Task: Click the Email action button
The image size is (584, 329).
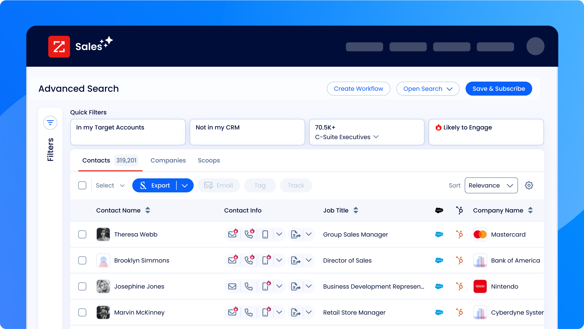Action: tap(219, 185)
